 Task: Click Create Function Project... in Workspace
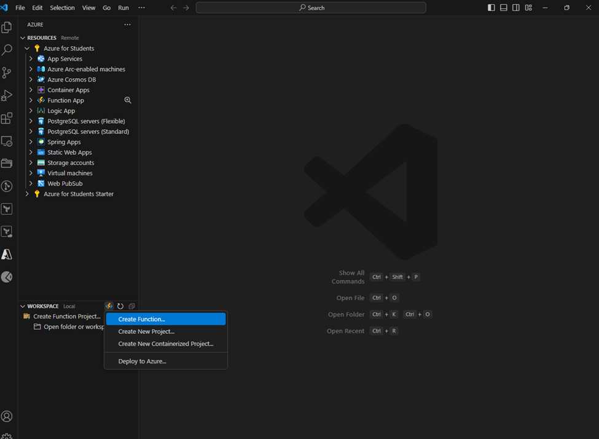[67, 316]
